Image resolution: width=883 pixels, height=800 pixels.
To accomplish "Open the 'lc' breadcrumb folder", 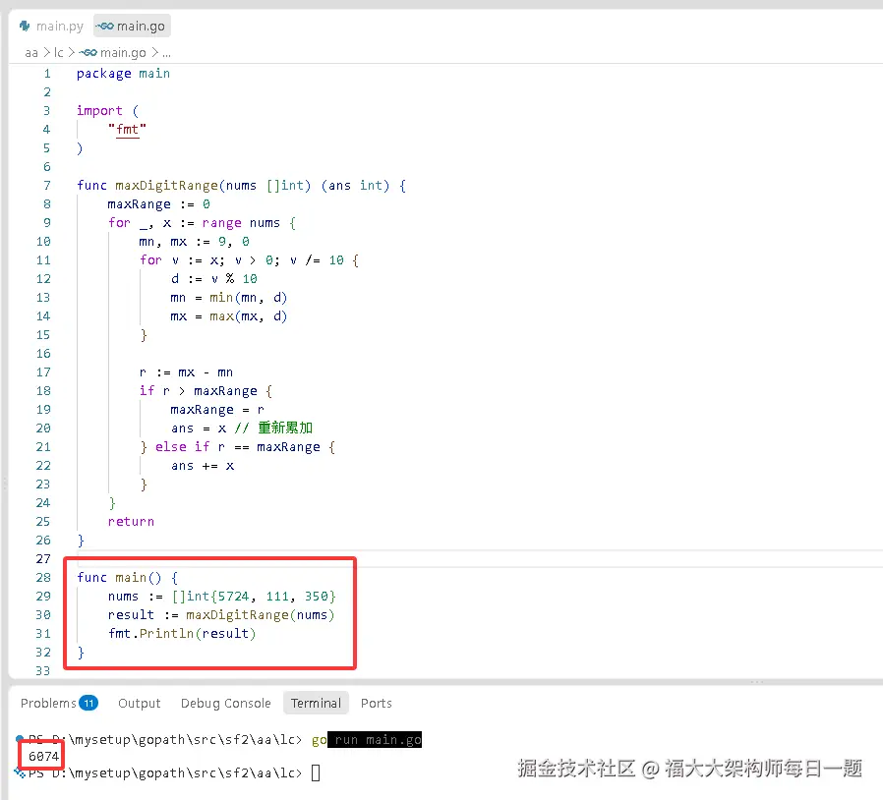I will (59, 53).
